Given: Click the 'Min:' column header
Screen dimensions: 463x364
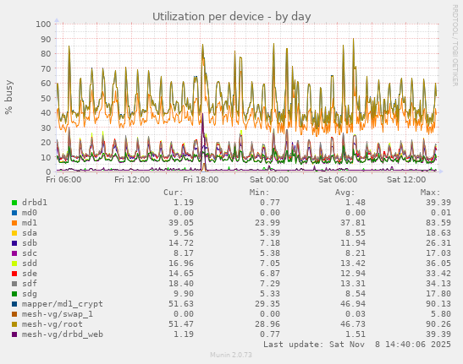Looking at the screenshot, I should coord(259,193).
